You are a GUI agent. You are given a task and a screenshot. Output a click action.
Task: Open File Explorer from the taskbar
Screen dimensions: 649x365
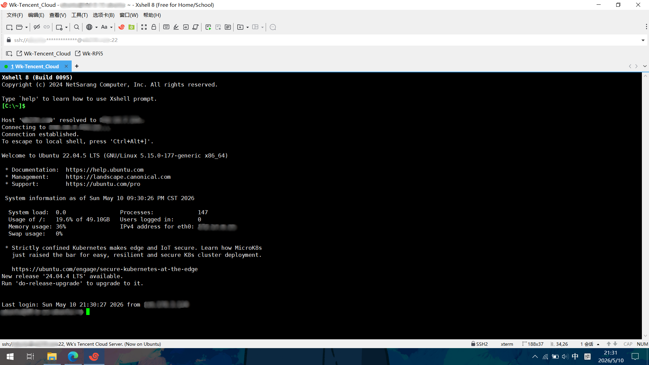point(52,357)
